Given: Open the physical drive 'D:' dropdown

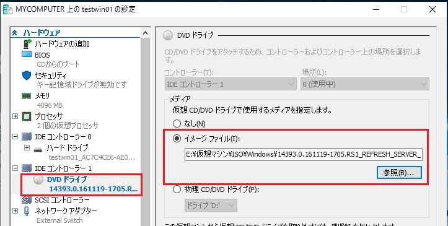Looking at the screenshot, I should [211, 205].
